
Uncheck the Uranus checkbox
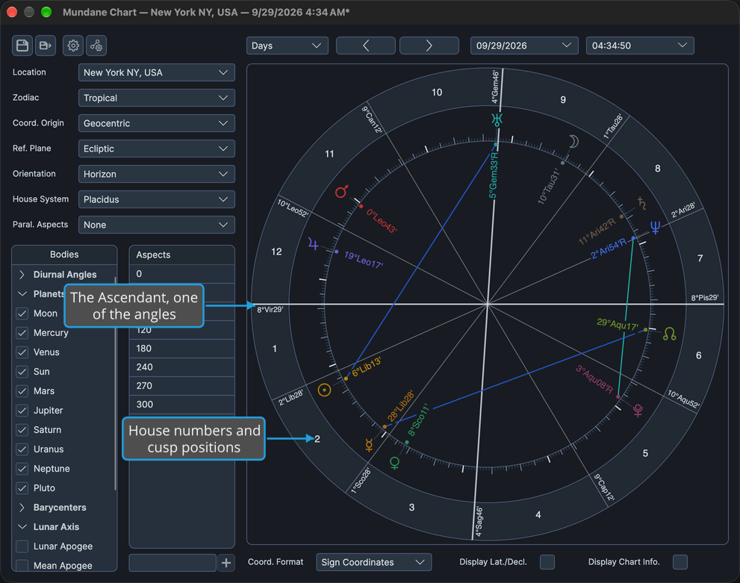tap(22, 449)
